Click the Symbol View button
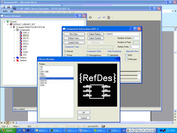 pos(74,43)
